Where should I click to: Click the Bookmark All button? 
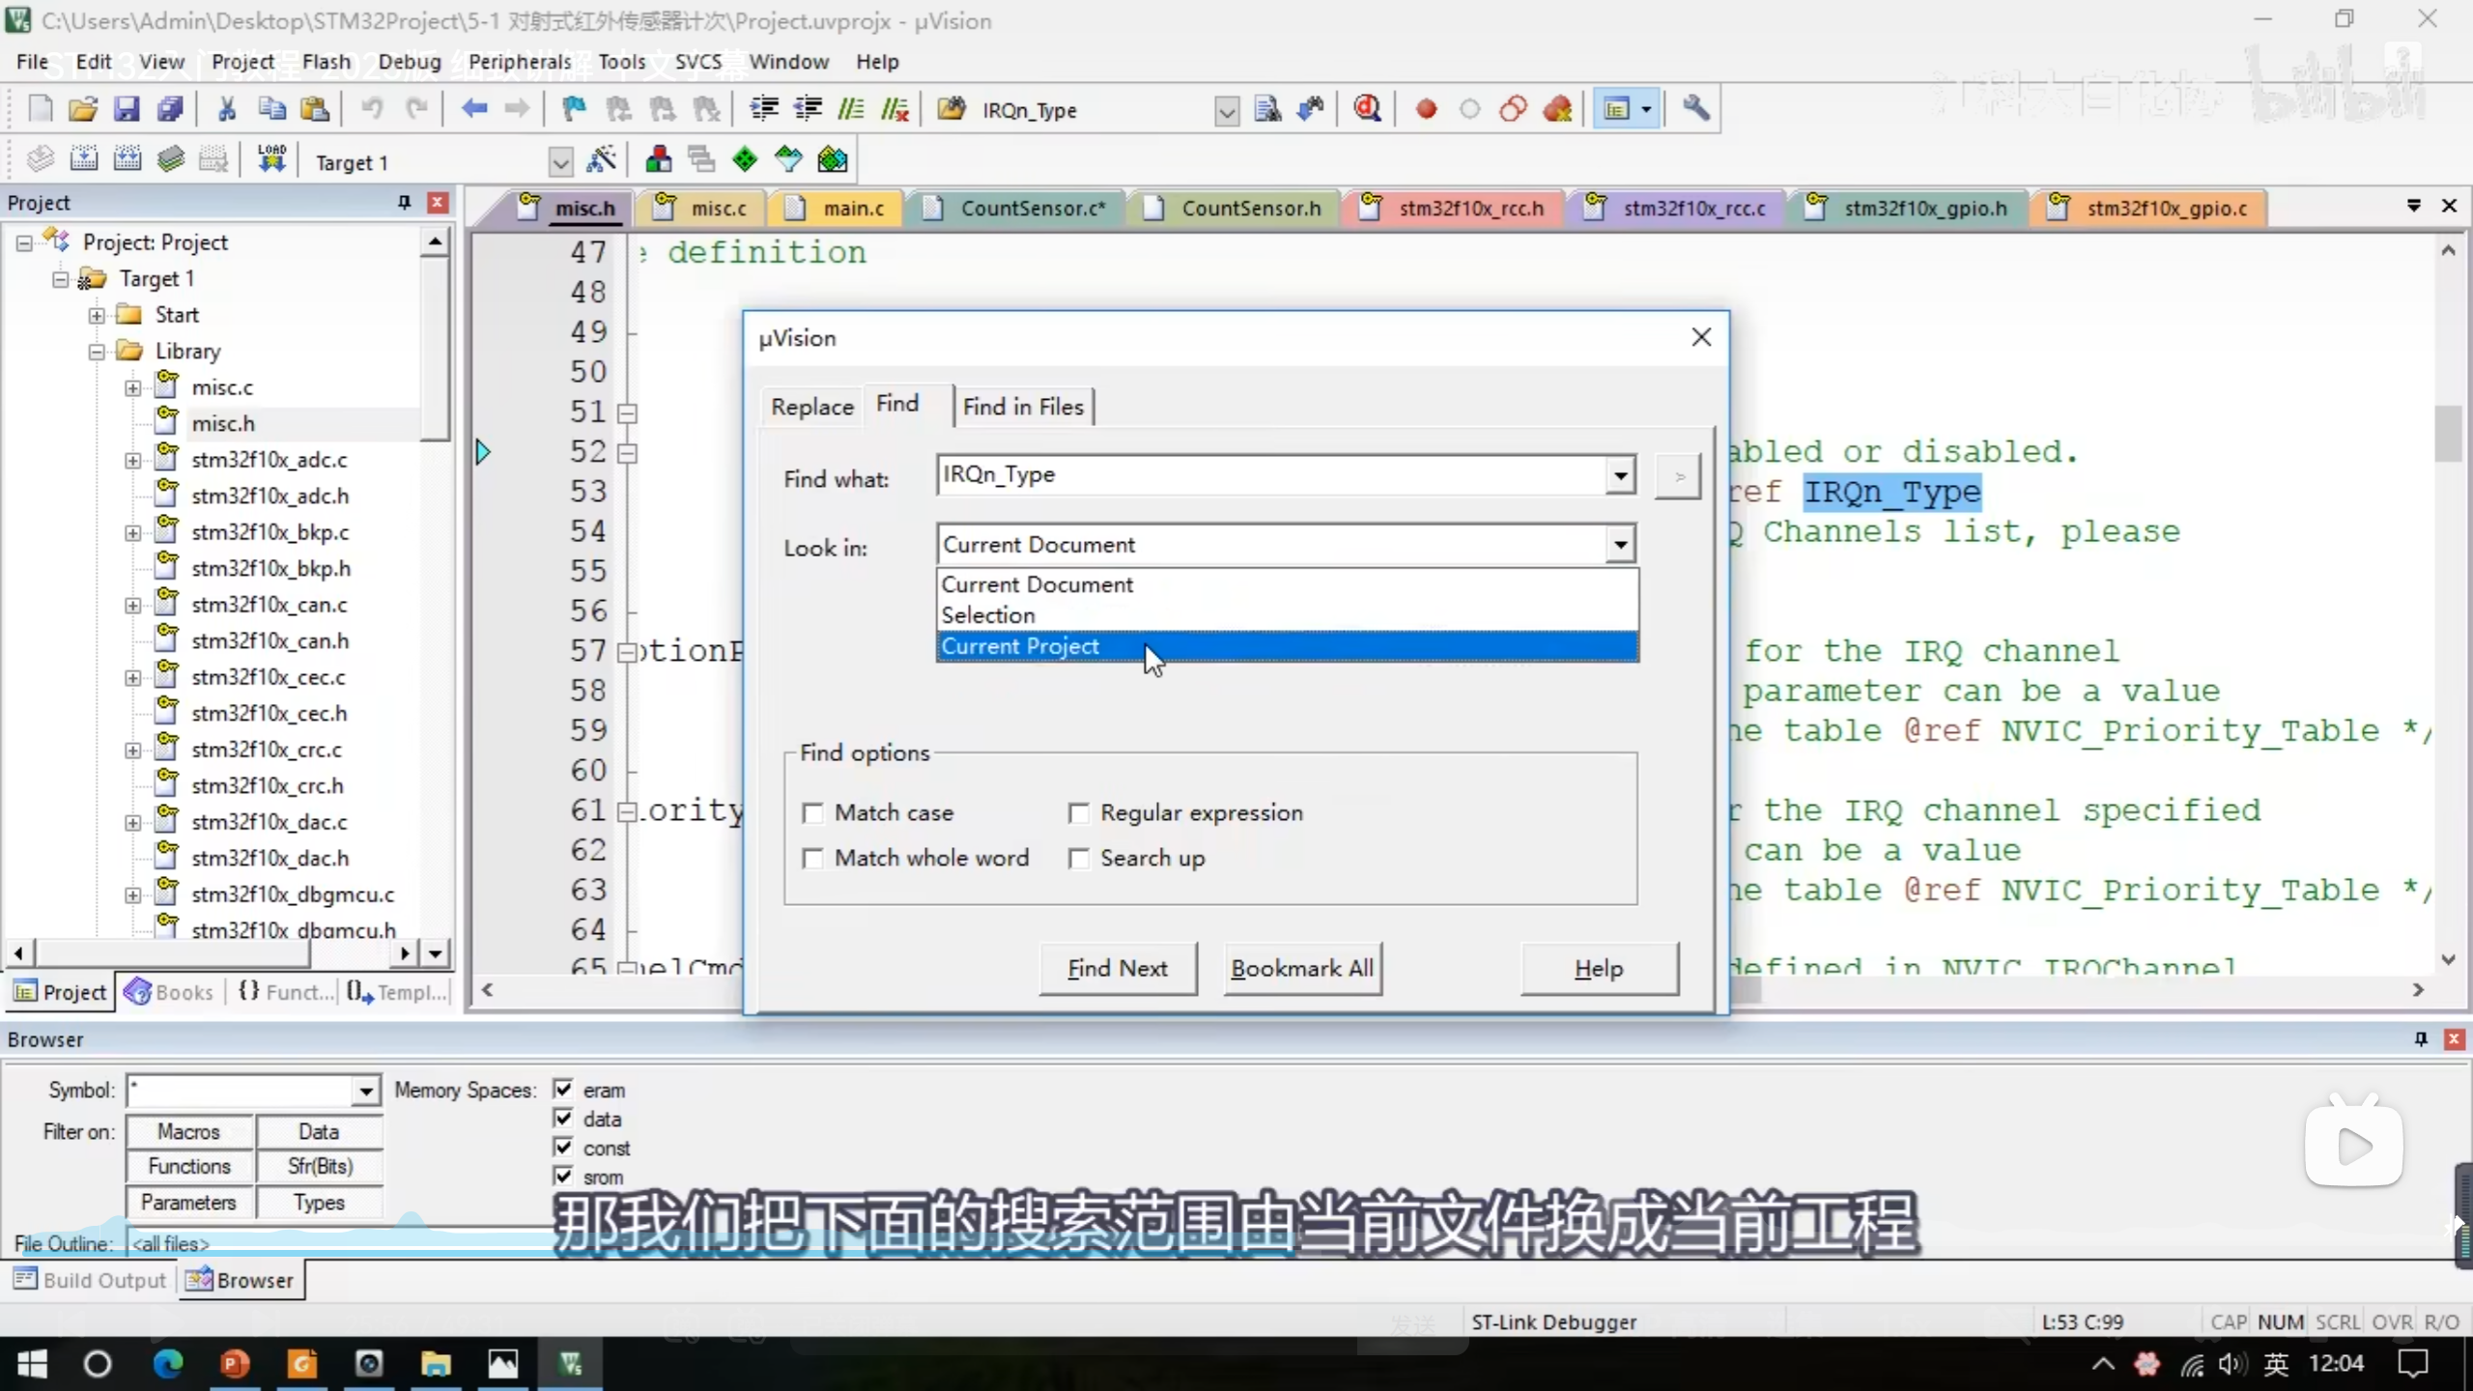point(1302,969)
